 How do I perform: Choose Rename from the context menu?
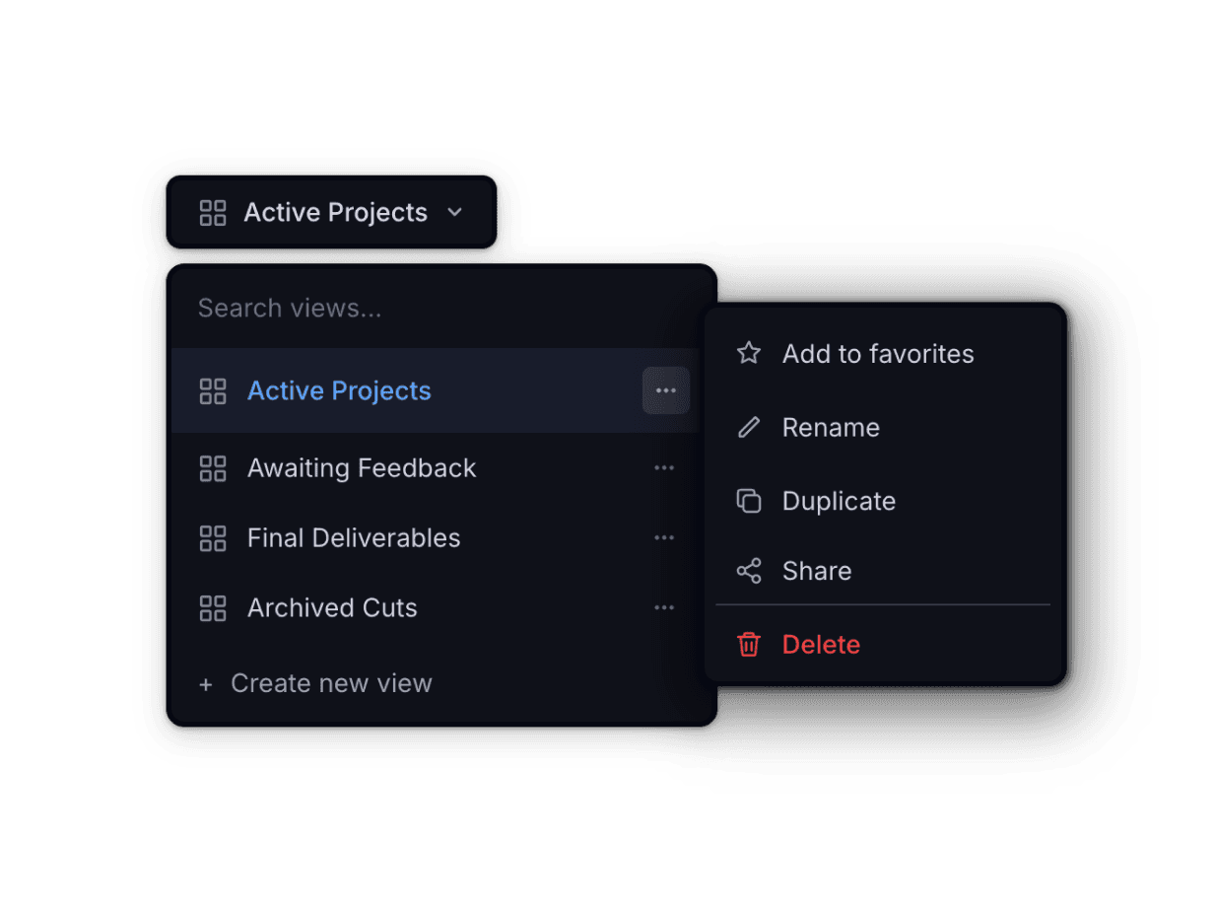coord(831,427)
